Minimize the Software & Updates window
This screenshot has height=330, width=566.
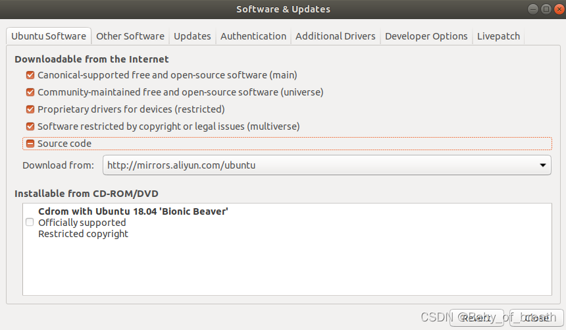click(533, 9)
